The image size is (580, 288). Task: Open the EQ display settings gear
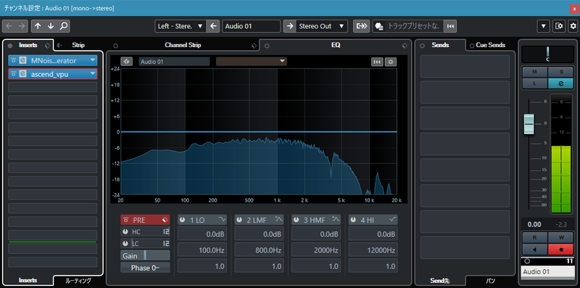click(391, 62)
